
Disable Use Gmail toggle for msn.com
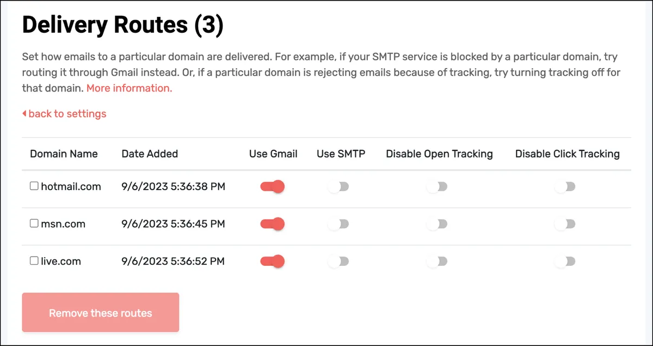tap(273, 224)
